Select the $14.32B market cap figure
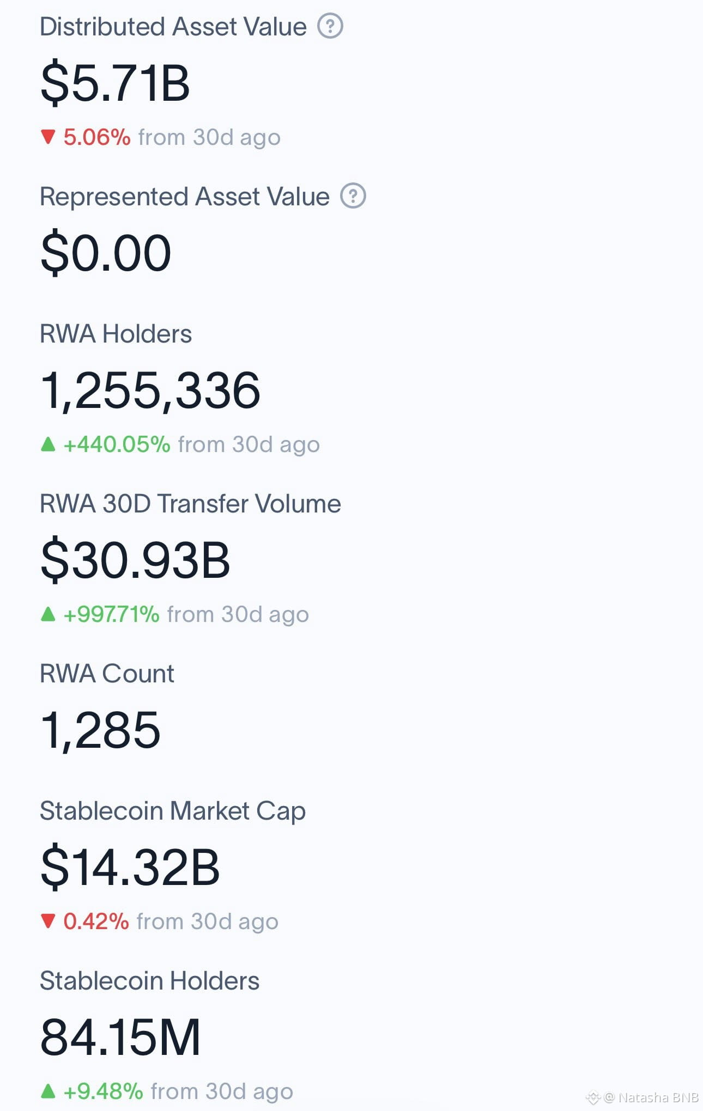The image size is (703, 1111). [130, 867]
